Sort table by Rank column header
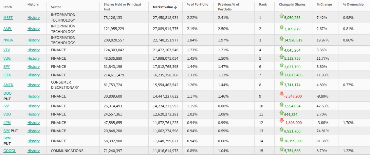This screenshot has height=155, width=370. [x=263, y=4]
